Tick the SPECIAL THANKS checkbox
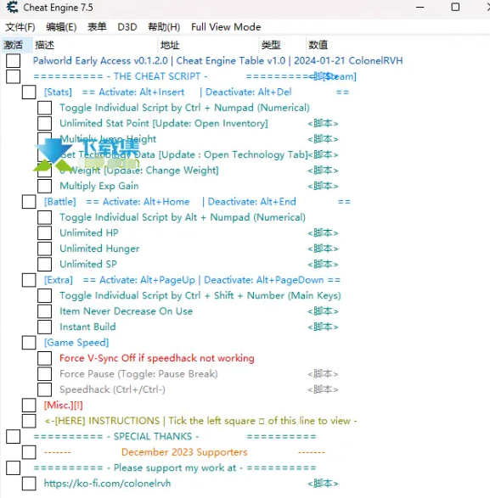The height and width of the screenshot is (498, 490). point(13,436)
